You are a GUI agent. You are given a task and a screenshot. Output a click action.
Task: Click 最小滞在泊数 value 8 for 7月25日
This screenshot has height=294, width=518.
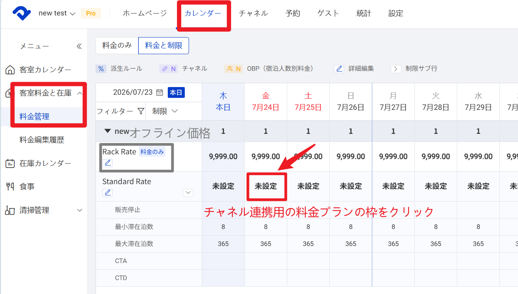(x=308, y=227)
